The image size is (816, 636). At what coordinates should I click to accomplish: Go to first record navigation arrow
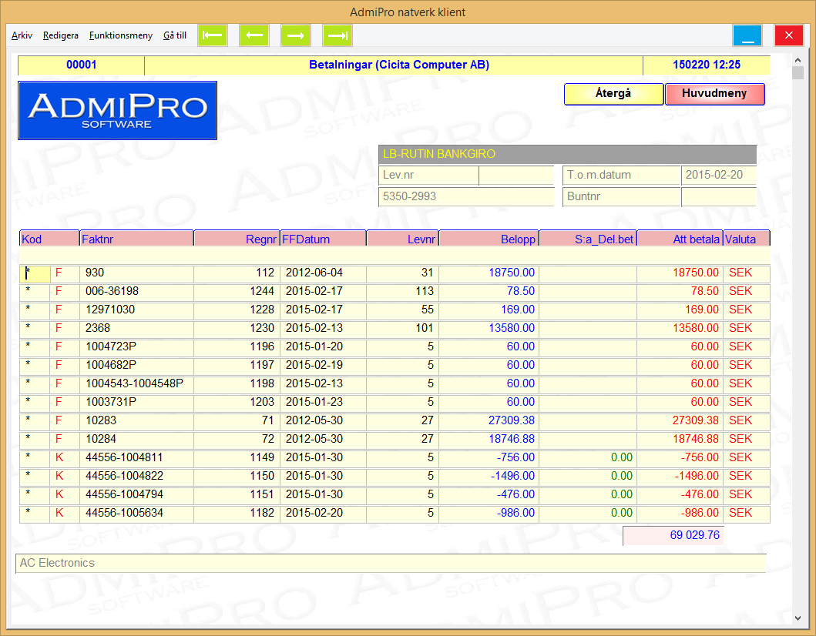tap(213, 35)
